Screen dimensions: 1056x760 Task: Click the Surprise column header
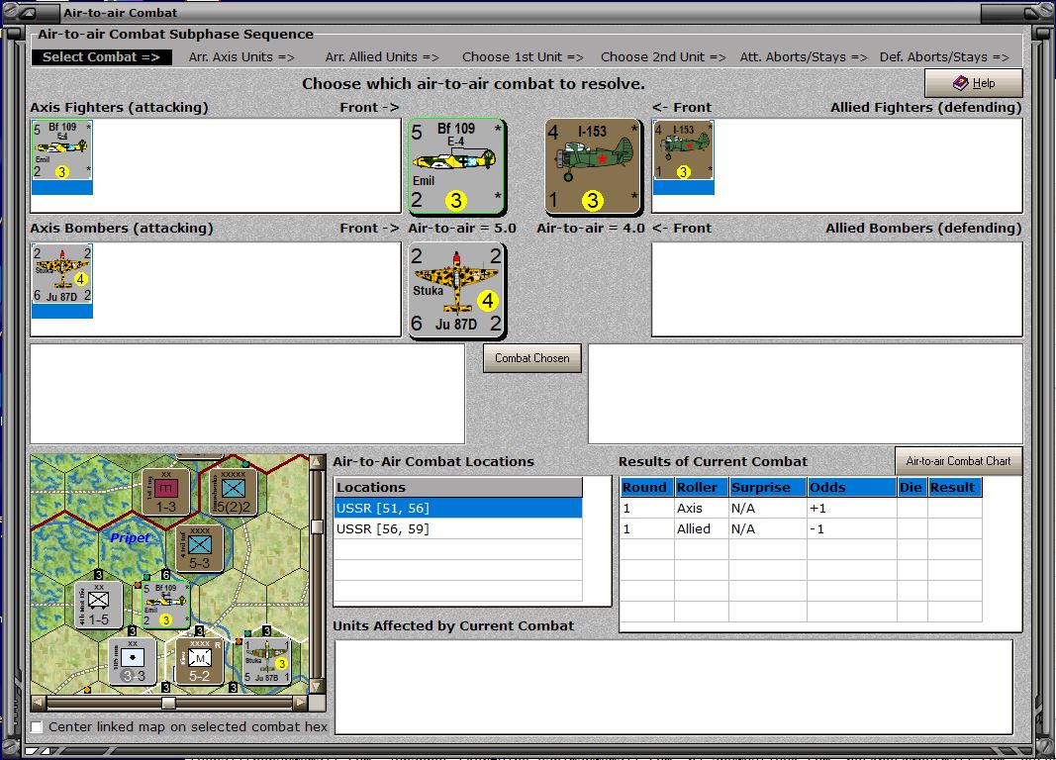(x=767, y=487)
